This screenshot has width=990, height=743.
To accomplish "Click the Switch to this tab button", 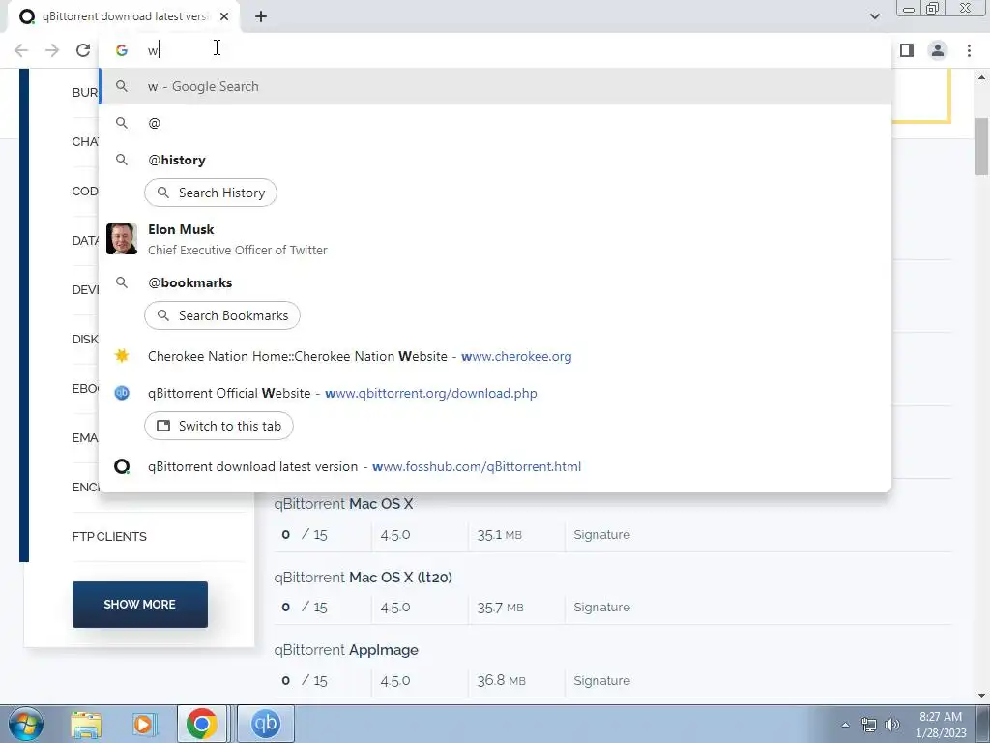I will (218, 426).
